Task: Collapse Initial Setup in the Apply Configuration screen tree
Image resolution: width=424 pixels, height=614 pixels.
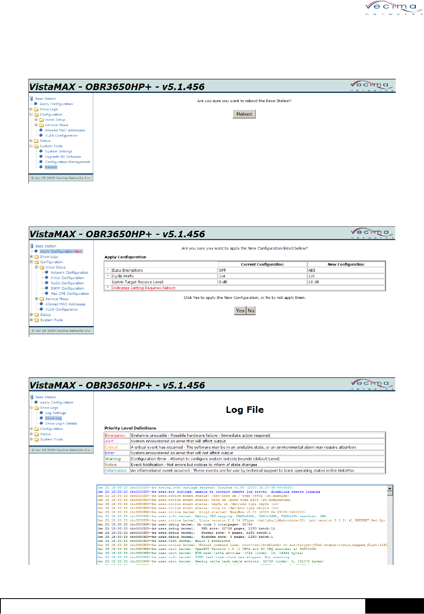Action: coord(36,267)
